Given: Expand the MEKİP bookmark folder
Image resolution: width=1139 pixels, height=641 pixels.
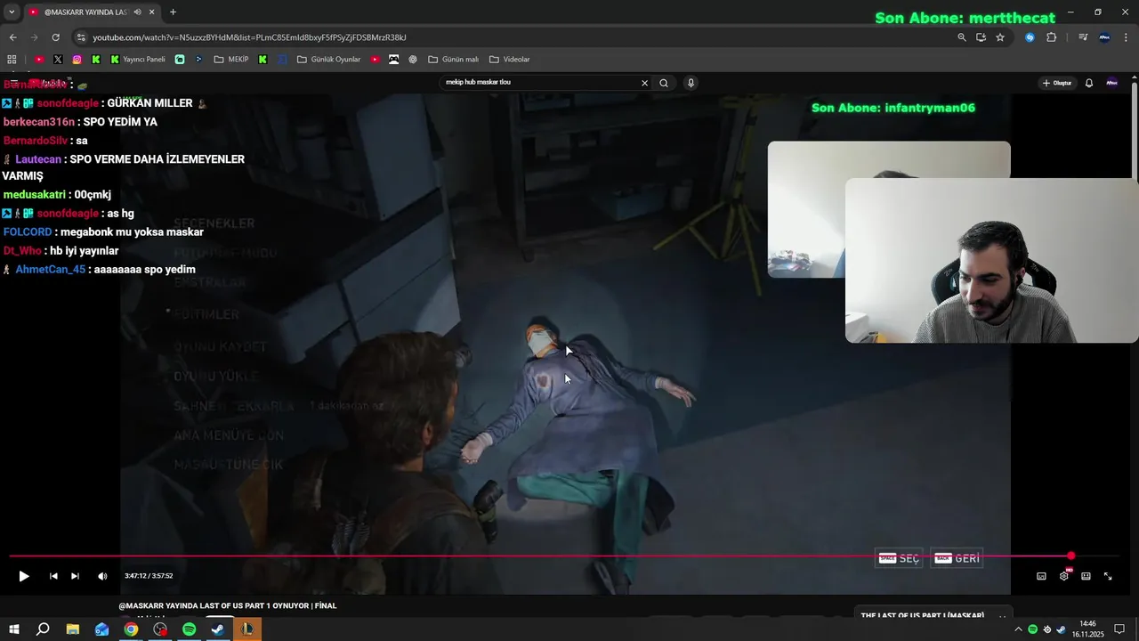Looking at the screenshot, I should click(231, 60).
